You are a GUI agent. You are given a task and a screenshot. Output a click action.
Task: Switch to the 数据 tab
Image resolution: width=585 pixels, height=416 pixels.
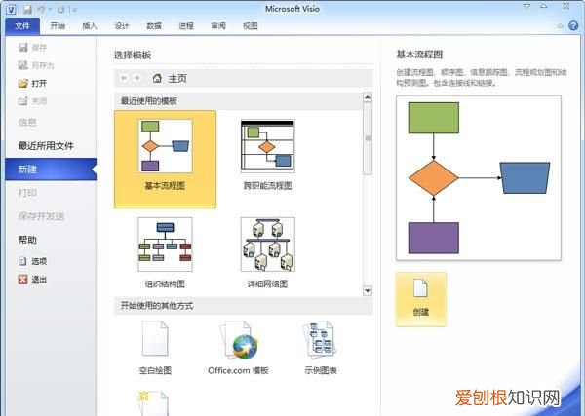coord(154,26)
